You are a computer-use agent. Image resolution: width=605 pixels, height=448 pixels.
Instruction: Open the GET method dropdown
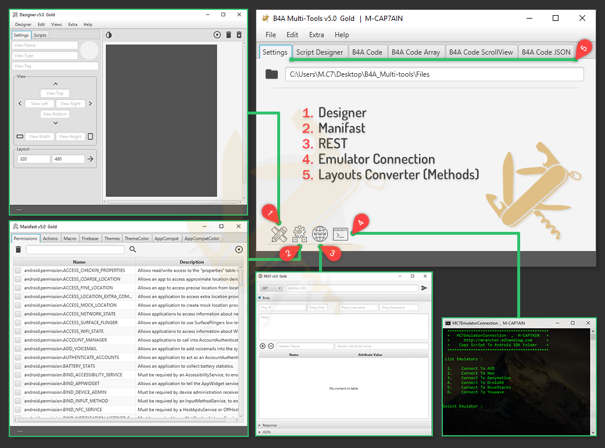coord(271,288)
